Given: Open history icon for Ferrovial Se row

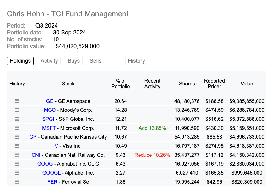Looking at the screenshot, I should (x=17, y=182).
